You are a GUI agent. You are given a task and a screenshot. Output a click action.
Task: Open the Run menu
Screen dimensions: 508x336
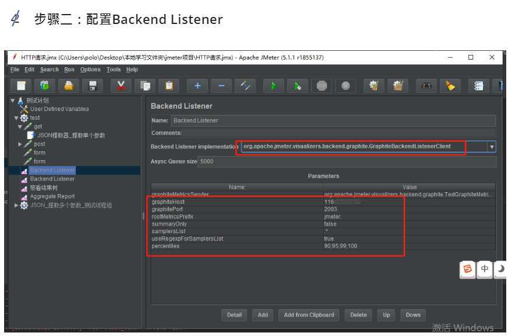pyautogui.click(x=69, y=70)
